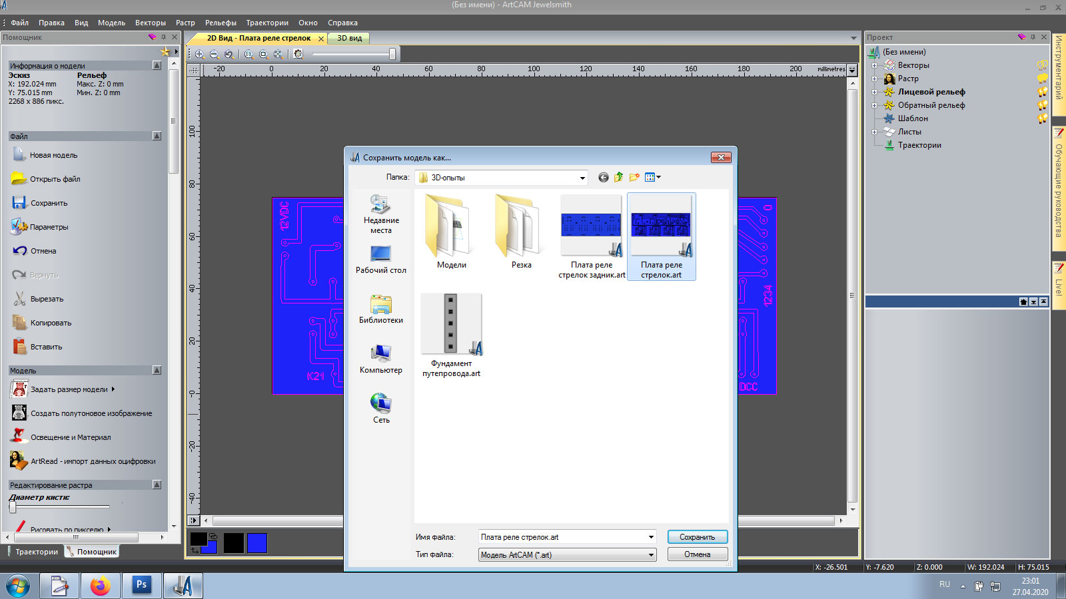Toggle visibility bulb for Лицевой рельеф
The width and height of the screenshot is (1066, 599).
click(1043, 92)
